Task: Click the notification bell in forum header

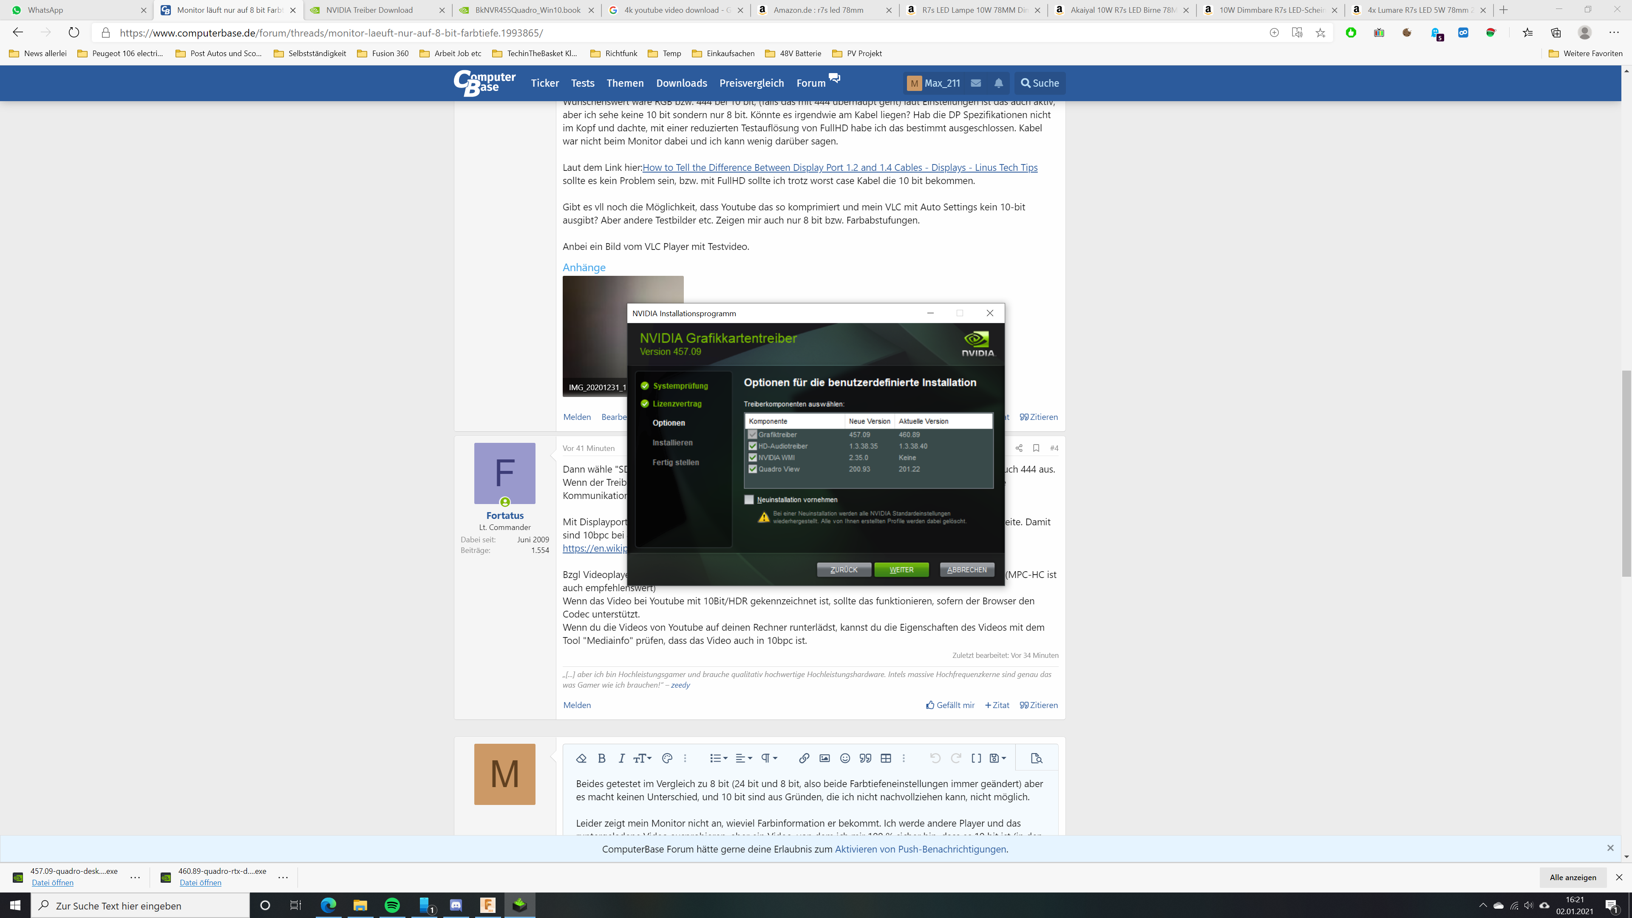Action: (998, 83)
